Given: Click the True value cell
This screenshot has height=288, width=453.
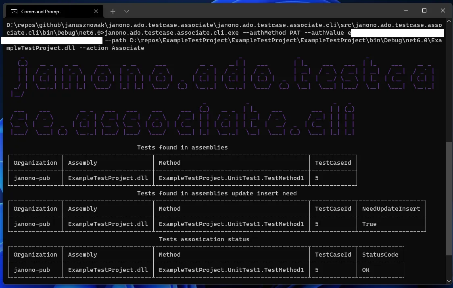Looking at the screenshot, I should click(369, 224).
